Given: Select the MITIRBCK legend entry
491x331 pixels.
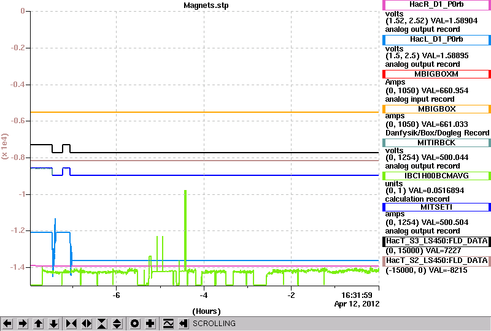Looking at the screenshot, I should coord(436,143).
